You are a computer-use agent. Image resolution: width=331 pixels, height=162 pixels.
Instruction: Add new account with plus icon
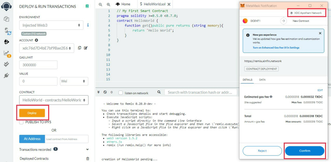click(x=36, y=40)
